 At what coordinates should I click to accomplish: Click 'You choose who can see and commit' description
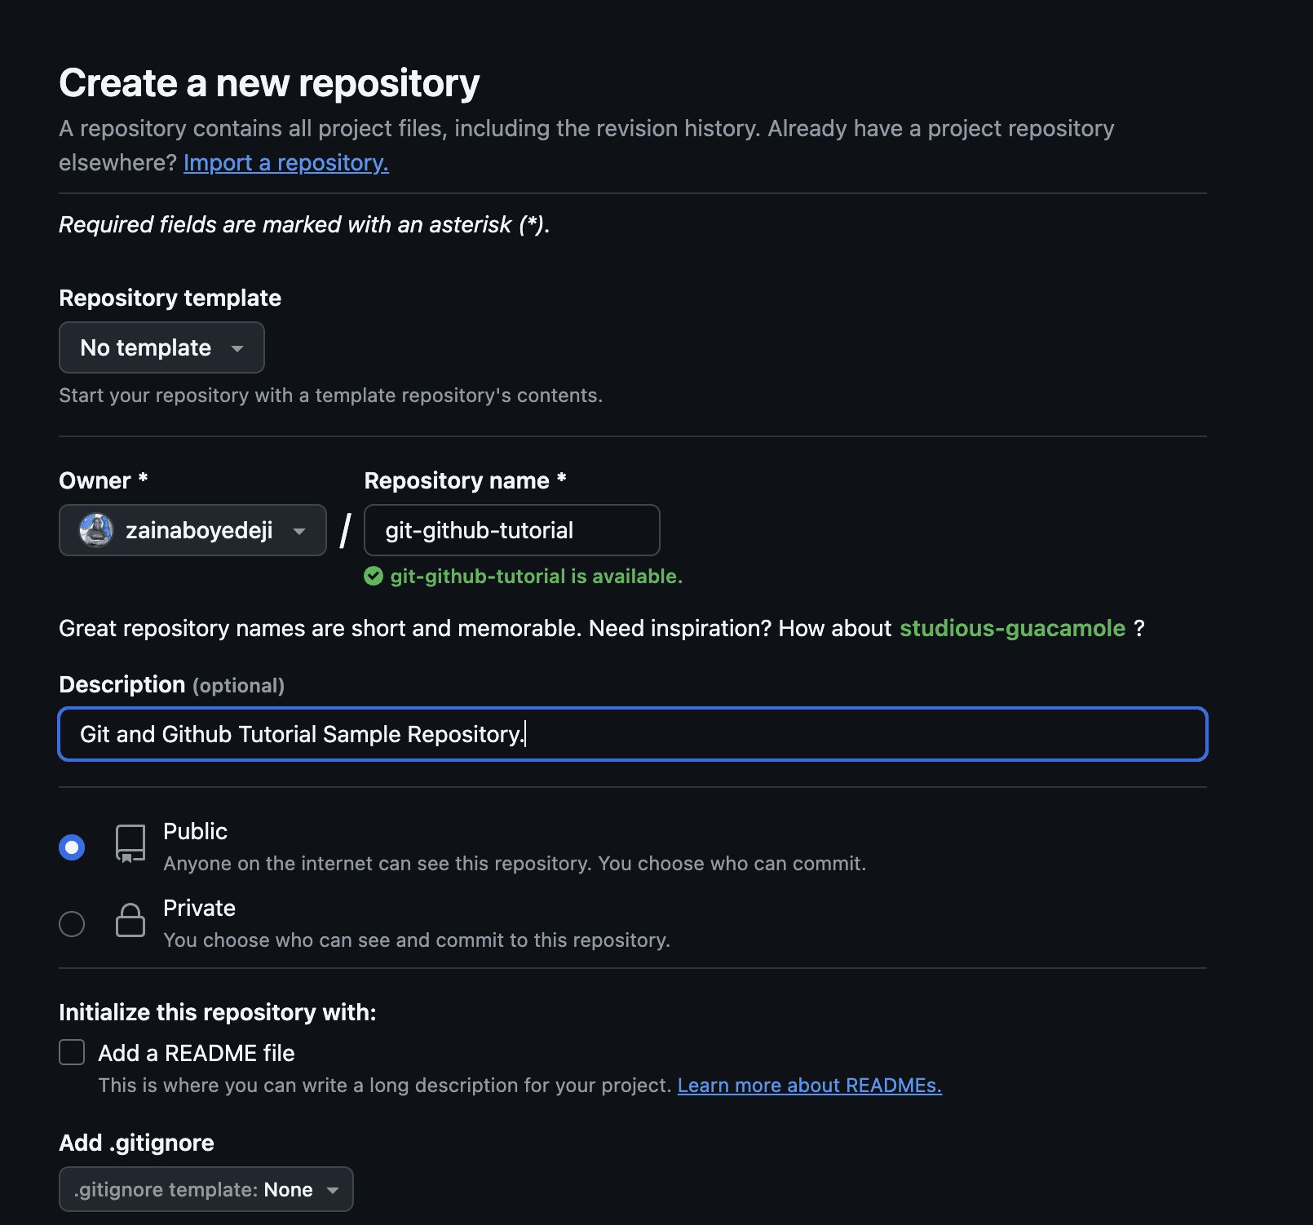[417, 940]
